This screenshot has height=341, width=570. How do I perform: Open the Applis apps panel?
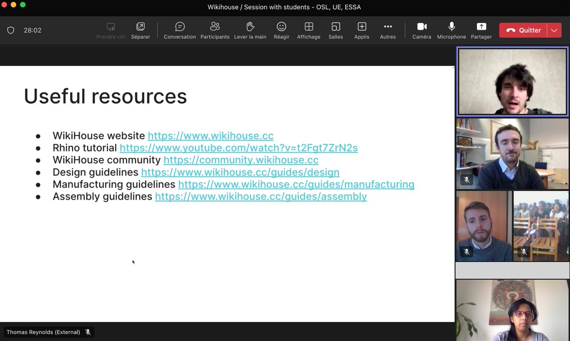[362, 30]
